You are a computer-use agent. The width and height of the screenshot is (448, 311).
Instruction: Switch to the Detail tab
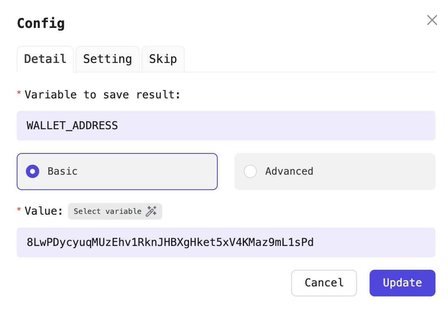45,59
